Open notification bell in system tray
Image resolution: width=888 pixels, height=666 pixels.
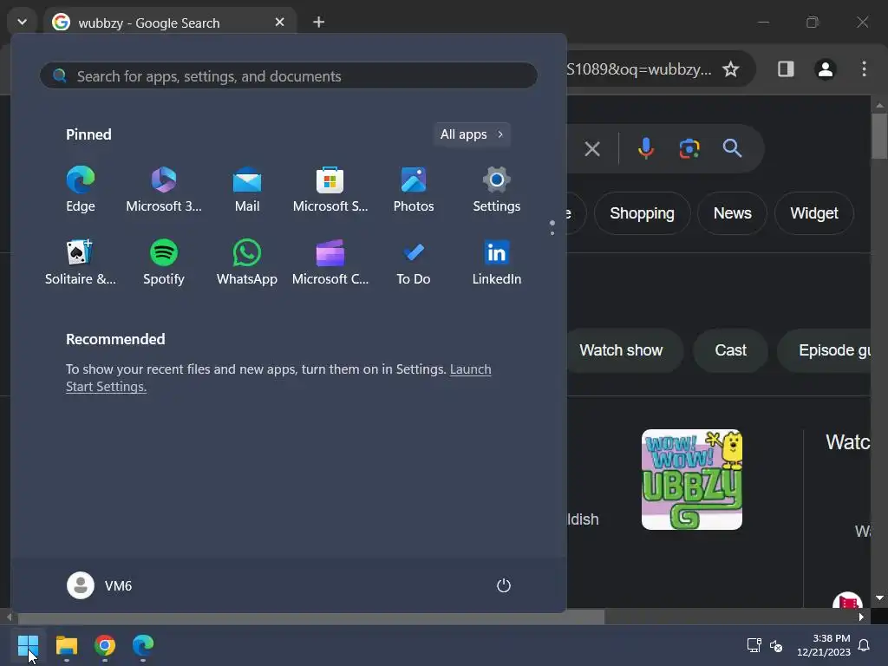(864, 645)
